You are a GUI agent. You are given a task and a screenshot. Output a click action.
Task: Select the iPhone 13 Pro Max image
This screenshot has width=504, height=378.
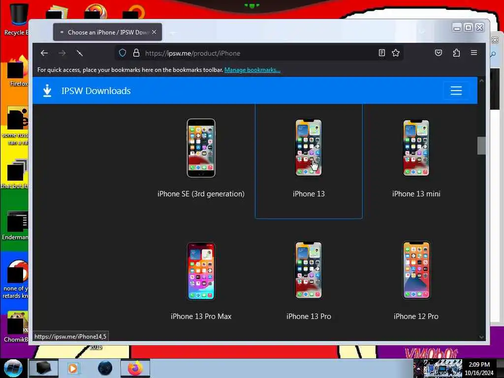(x=201, y=271)
